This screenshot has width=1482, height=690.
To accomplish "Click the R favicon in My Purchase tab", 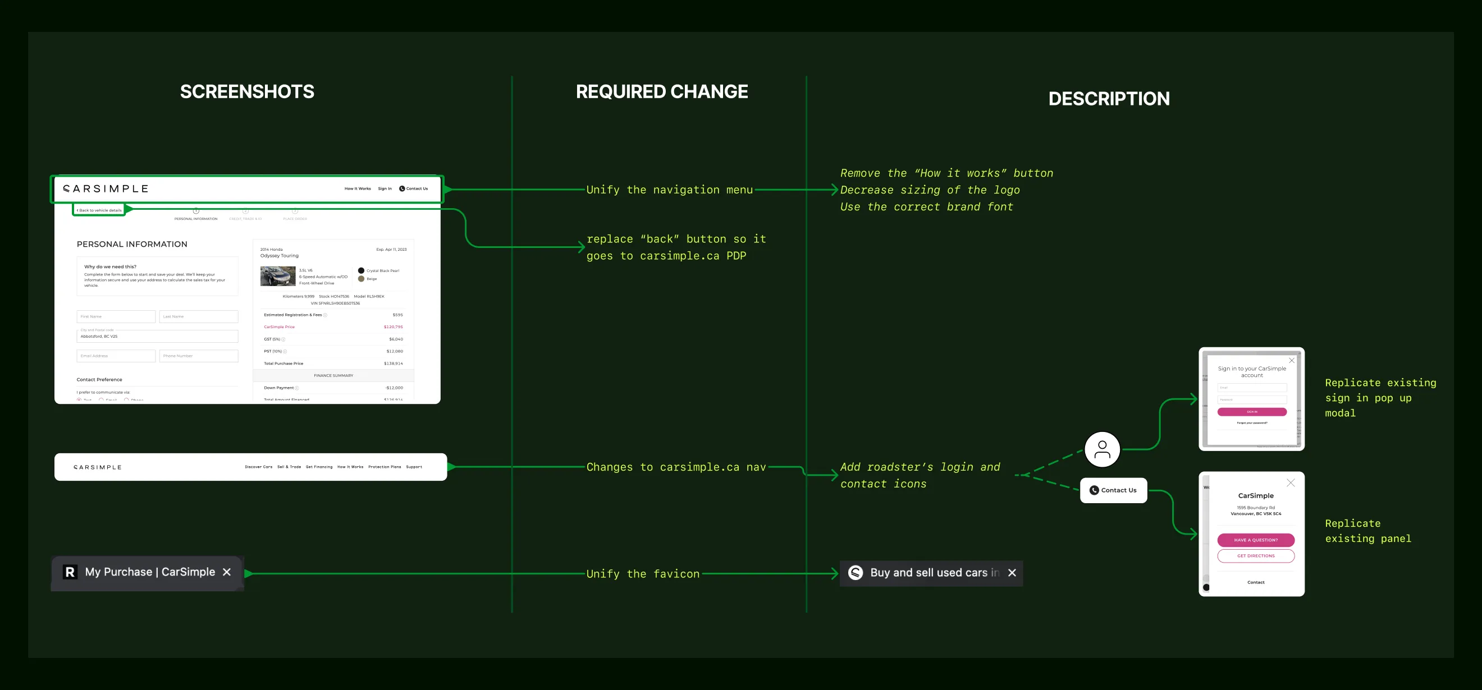I will (70, 572).
